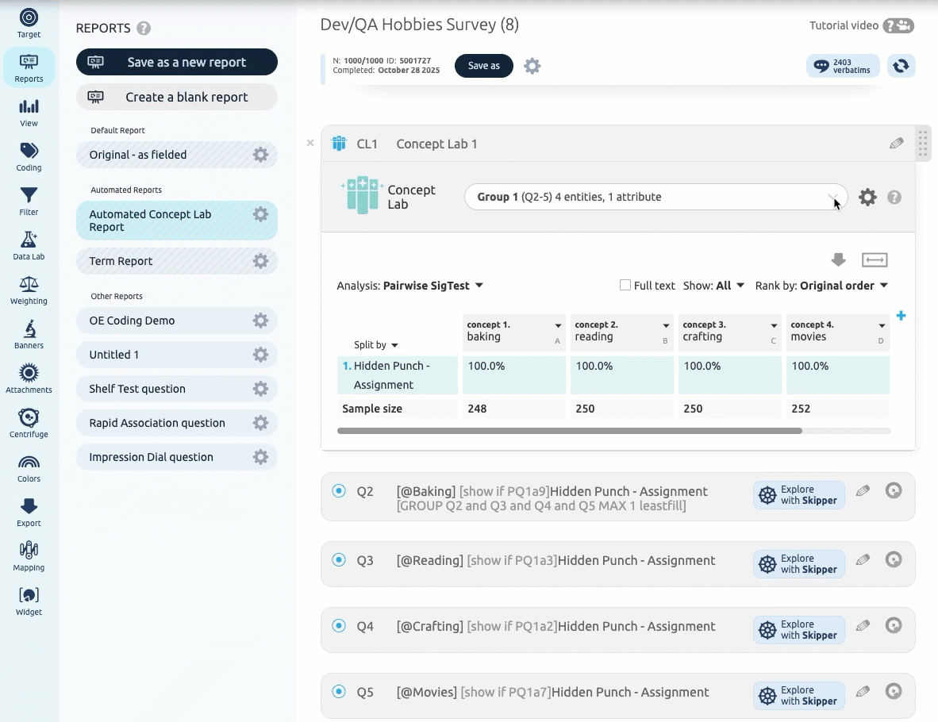The width and height of the screenshot is (938, 722).
Task: Click the table's horizontal scrollbar
Action: coord(569,431)
